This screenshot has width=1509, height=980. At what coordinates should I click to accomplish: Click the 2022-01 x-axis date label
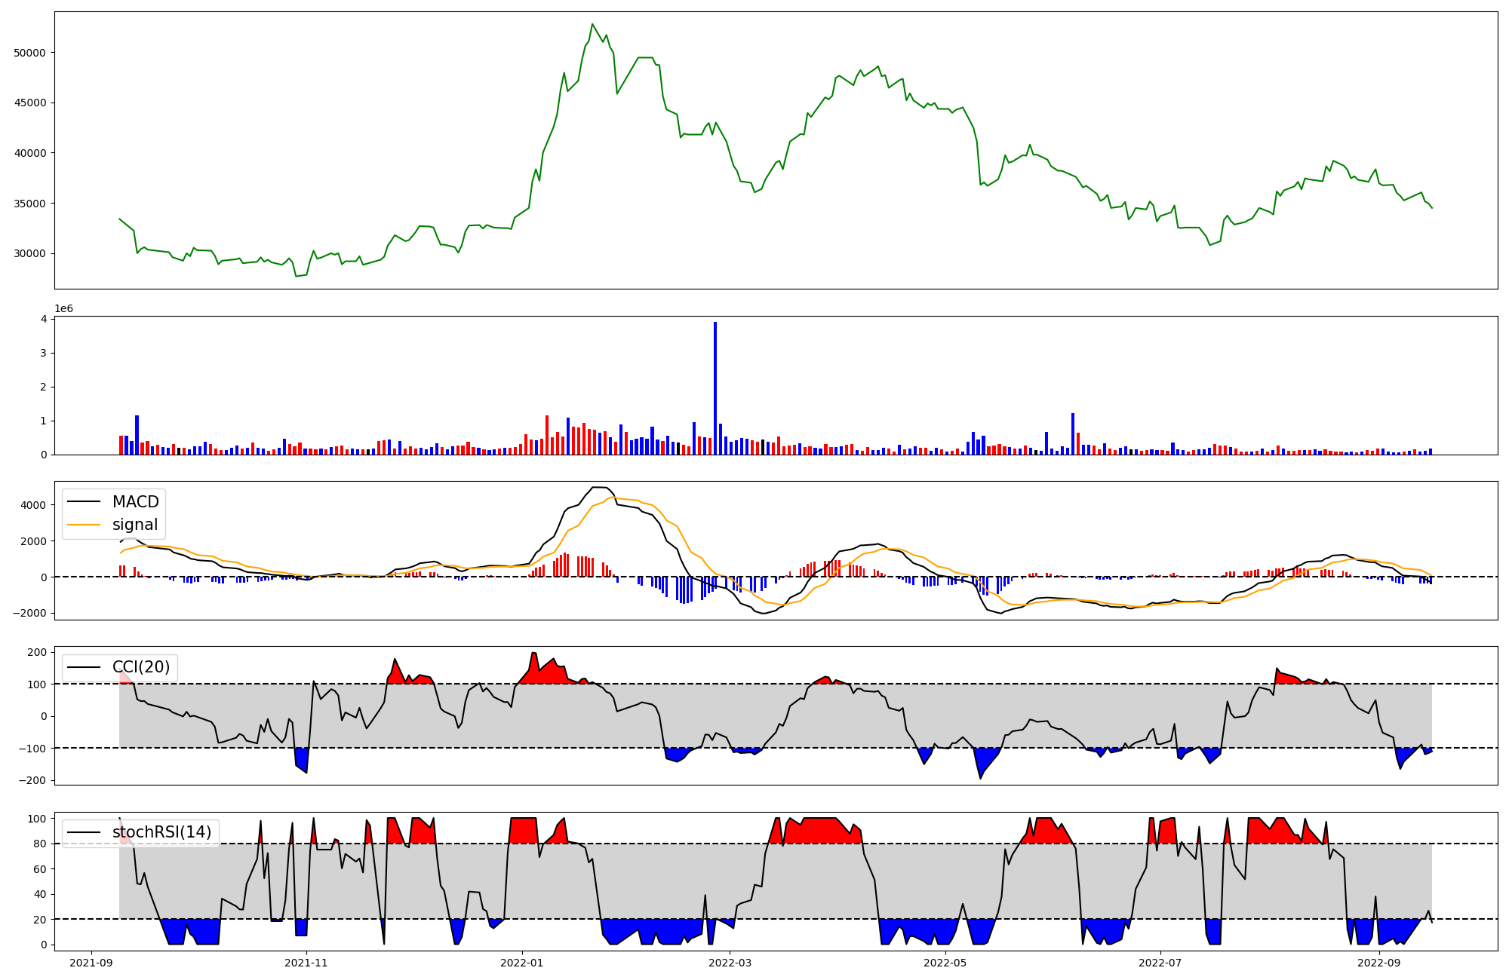click(x=521, y=963)
